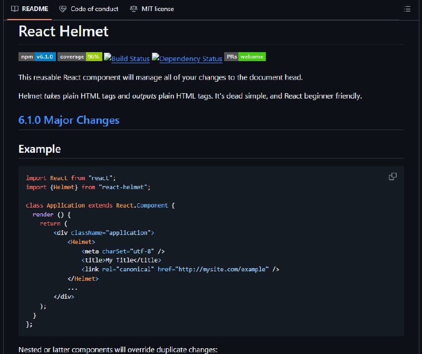Click the meta charSet code line
Screen dimensions: 422x354
(123, 251)
